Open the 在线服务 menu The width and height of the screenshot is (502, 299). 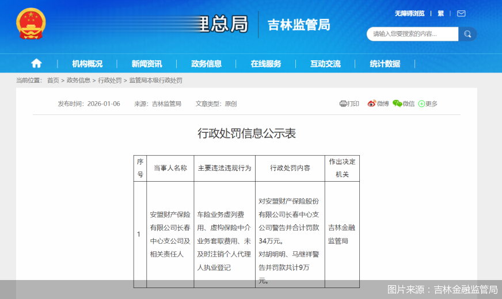pos(266,64)
